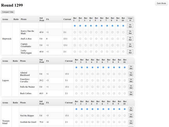The image size is (169, 127).
Task: Select no Treasure Island pirate for Bet 7
Action: (109, 109)
